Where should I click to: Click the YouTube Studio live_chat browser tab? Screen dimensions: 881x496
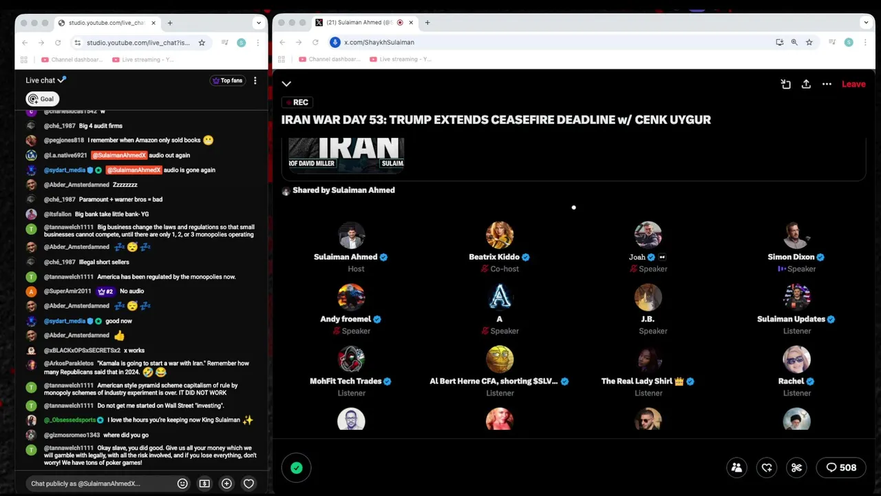pos(107,23)
